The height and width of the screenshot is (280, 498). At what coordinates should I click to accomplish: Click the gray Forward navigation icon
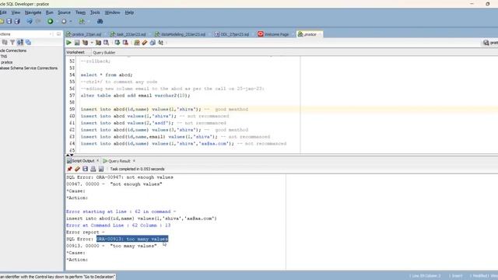point(64,21)
